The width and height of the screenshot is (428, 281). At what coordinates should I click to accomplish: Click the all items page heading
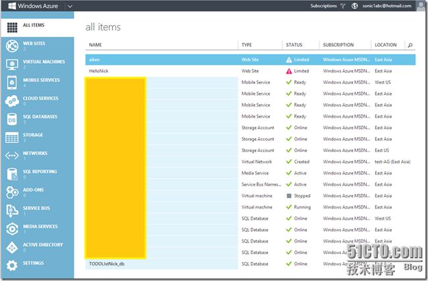coord(103,27)
